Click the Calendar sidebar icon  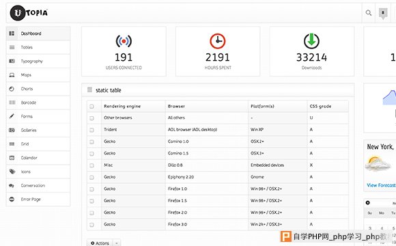coord(12,158)
